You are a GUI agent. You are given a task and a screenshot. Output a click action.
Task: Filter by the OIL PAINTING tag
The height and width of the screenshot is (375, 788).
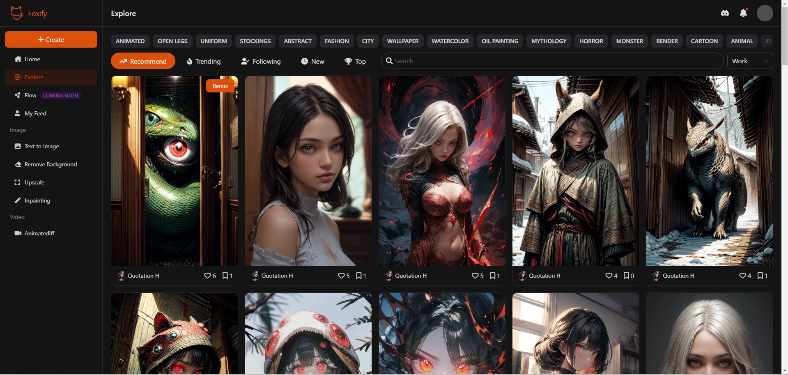[x=500, y=41]
